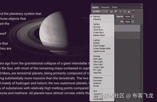
Task: Pick Linear Light blend mode
Action: [x=102, y=67]
